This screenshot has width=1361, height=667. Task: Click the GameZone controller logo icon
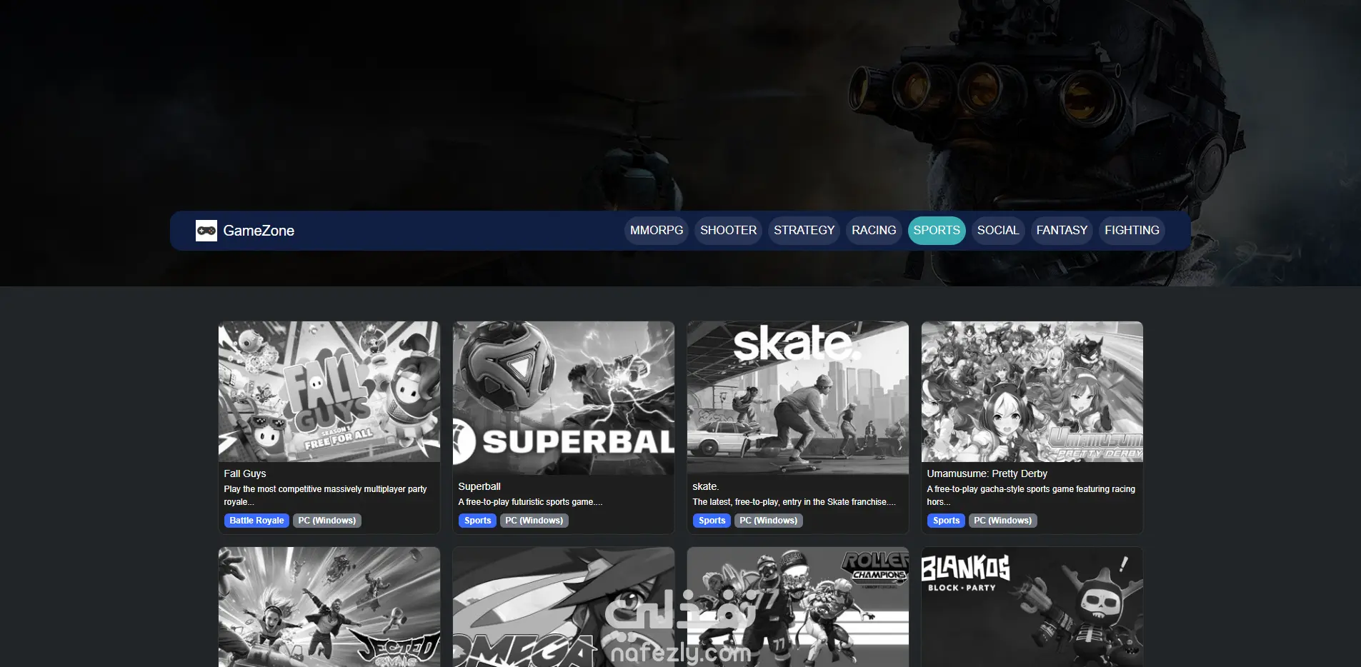206,231
